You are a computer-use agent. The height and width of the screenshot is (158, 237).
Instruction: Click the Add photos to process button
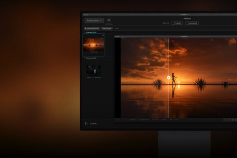pyautogui.click(x=92, y=28)
